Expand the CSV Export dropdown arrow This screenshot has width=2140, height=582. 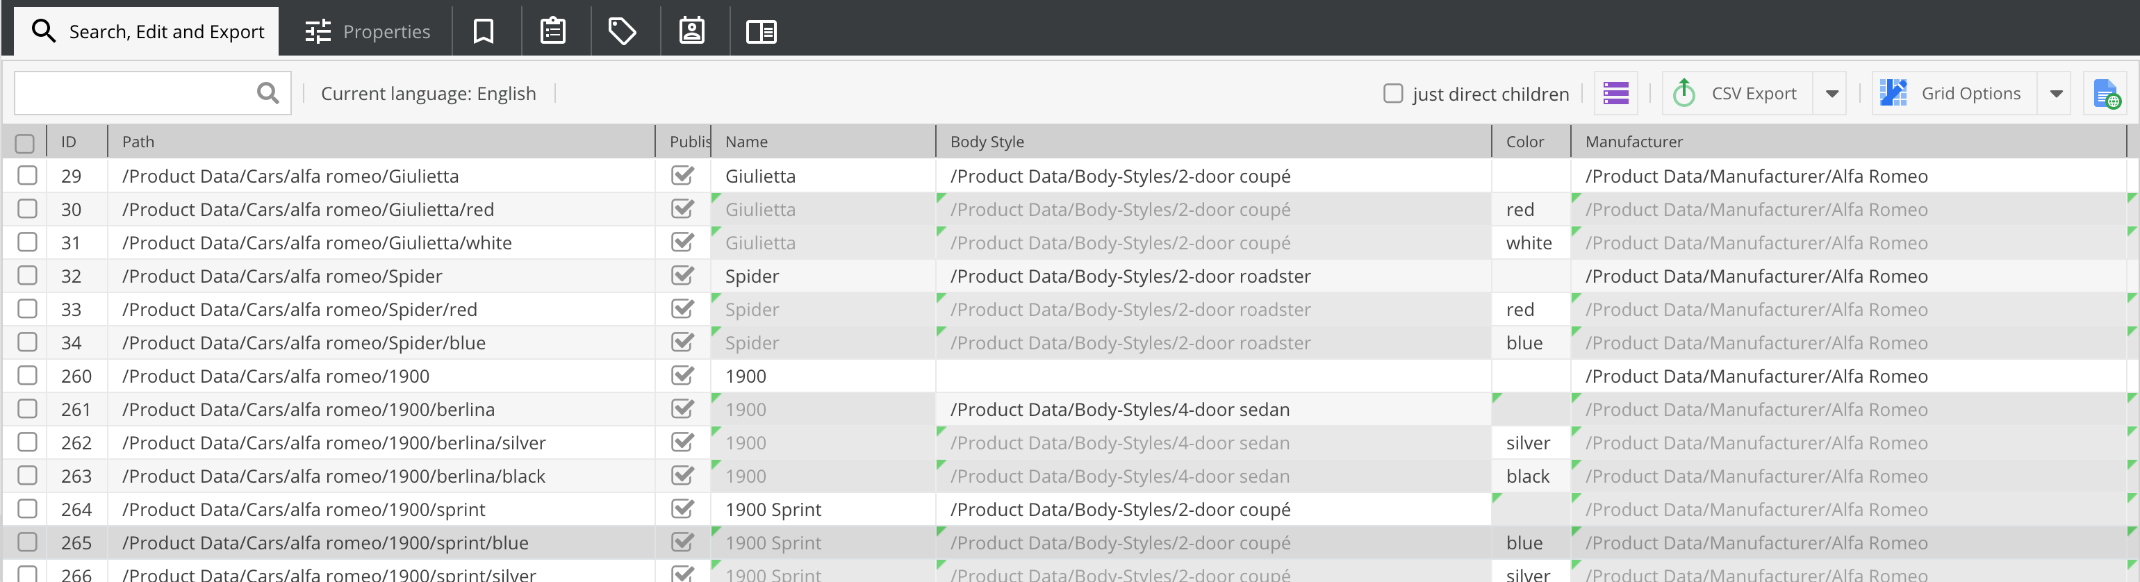(x=1832, y=94)
